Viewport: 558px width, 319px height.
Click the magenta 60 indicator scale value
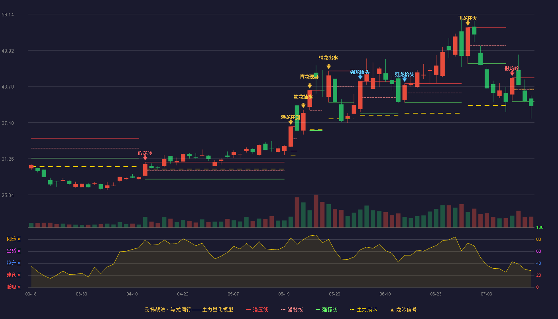tap(538, 251)
